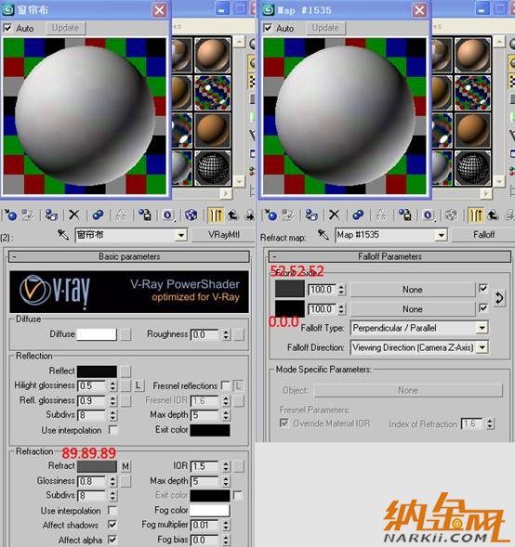Click the Show Map in Viewport cube icon
The image size is (515, 547).
point(191,215)
